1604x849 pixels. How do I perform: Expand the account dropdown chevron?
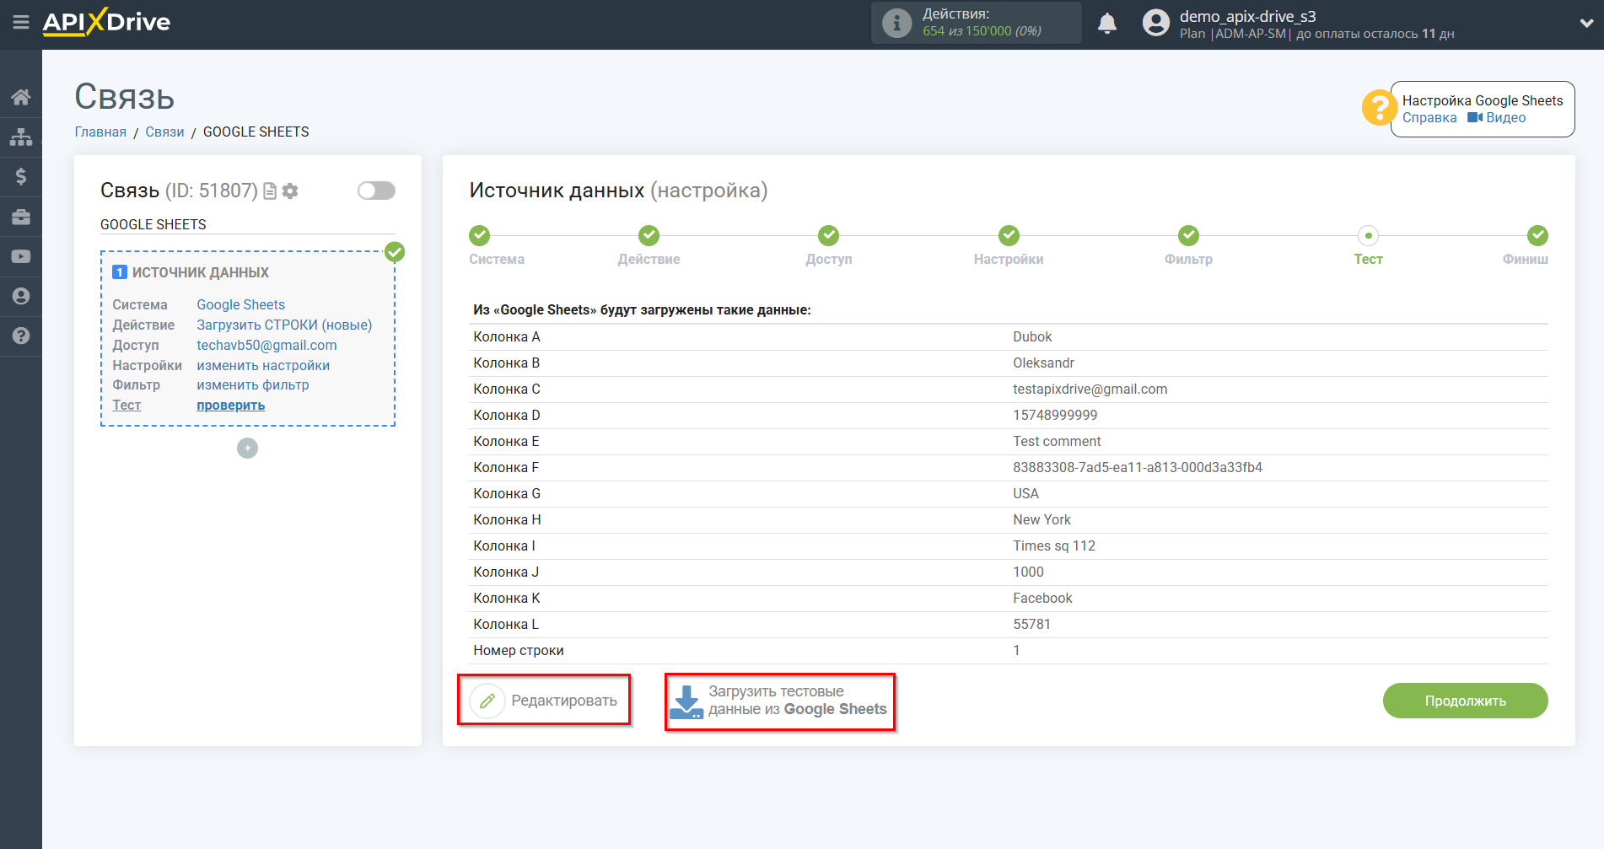(1585, 24)
